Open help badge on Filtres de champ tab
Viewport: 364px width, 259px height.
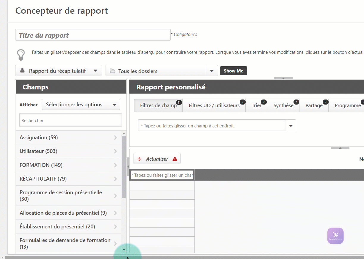click(x=179, y=102)
